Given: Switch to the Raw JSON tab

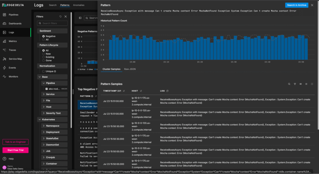Looking at the screenshot, I should click(130, 69).
